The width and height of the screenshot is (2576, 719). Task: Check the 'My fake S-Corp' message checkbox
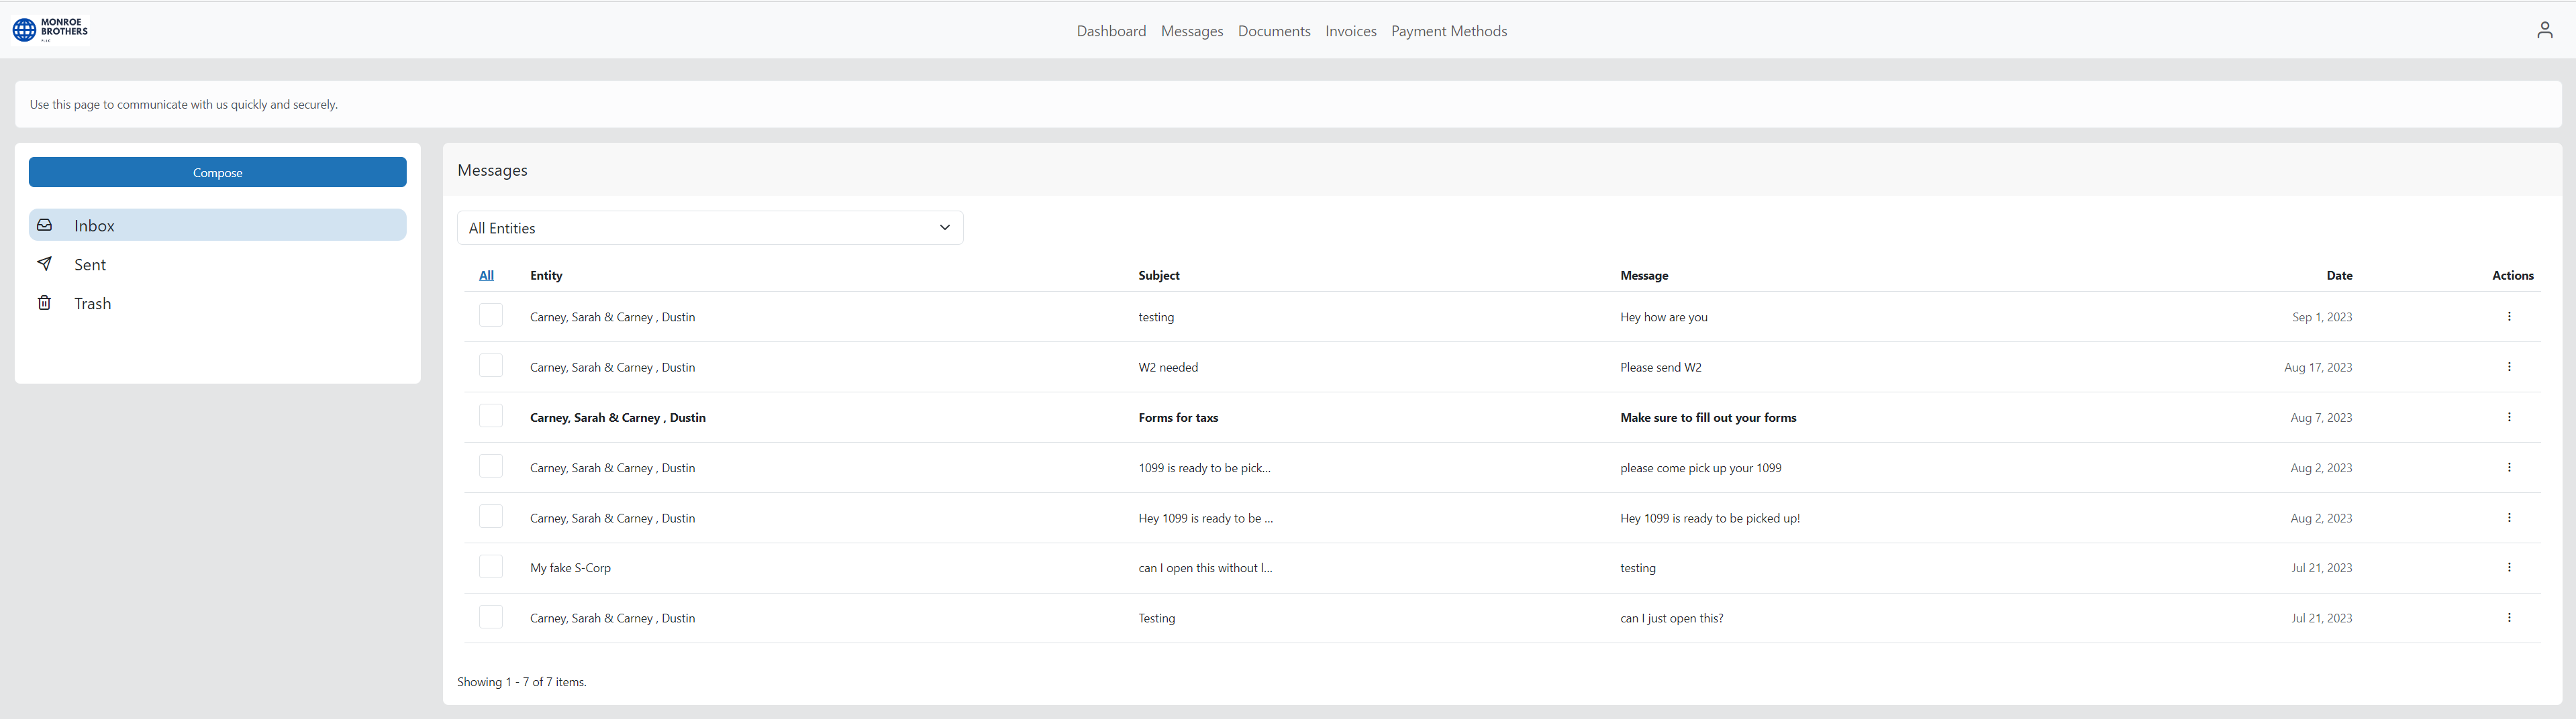[x=491, y=565]
